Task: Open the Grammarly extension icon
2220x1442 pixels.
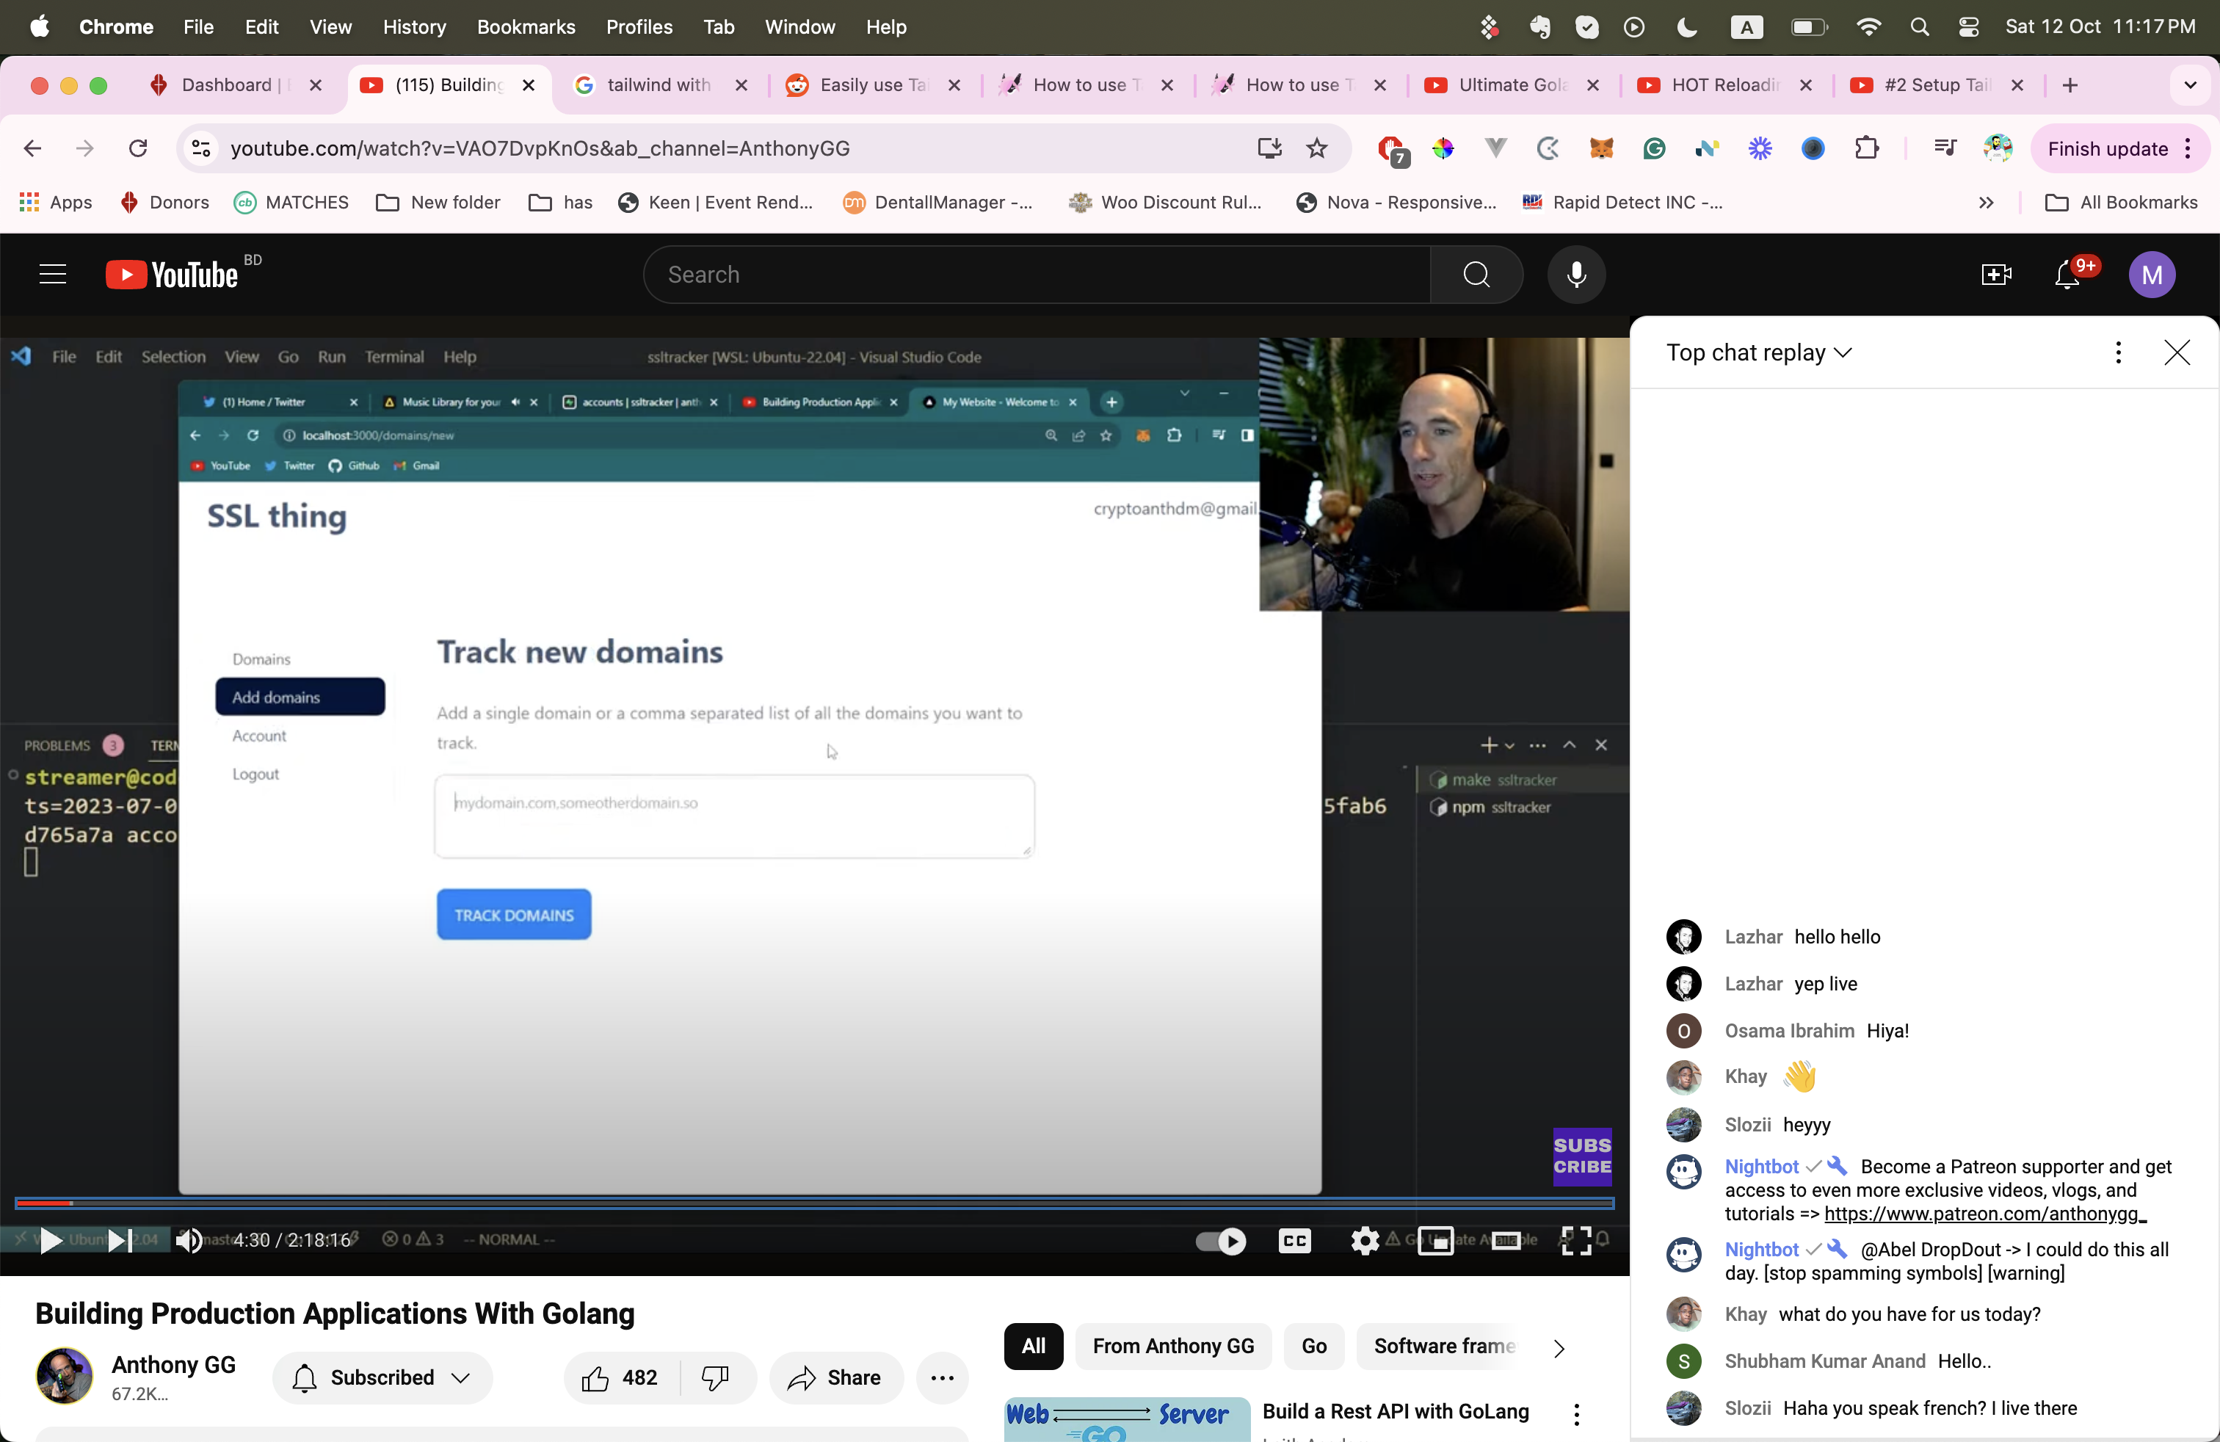Action: coord(1654,148)
